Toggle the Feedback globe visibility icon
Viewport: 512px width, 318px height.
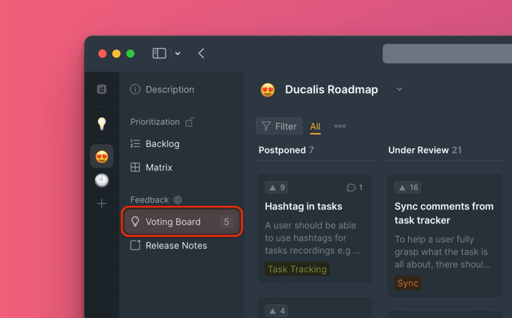point(177,200)
